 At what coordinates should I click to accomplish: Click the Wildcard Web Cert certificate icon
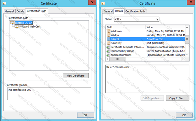coord(17,27)
